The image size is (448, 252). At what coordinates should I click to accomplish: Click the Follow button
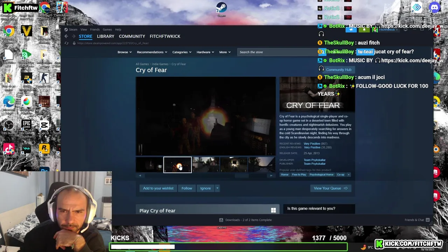(187, 188)
